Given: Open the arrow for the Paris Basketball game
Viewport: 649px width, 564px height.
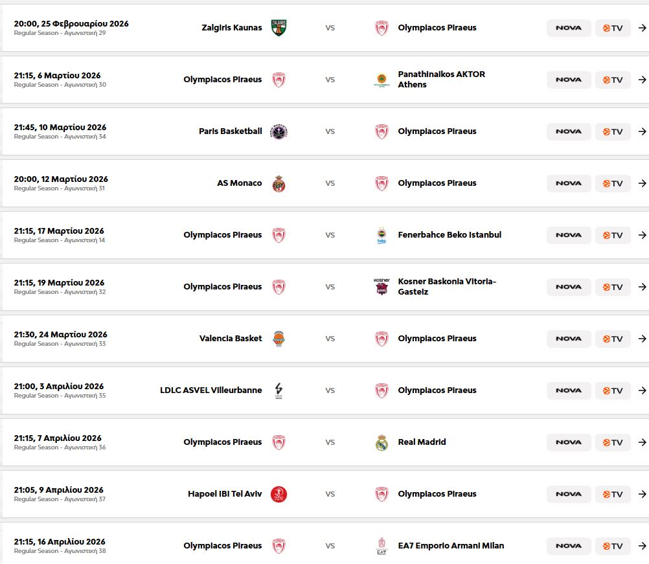Looking at the screenshot, I should click(x=642, y=131).
